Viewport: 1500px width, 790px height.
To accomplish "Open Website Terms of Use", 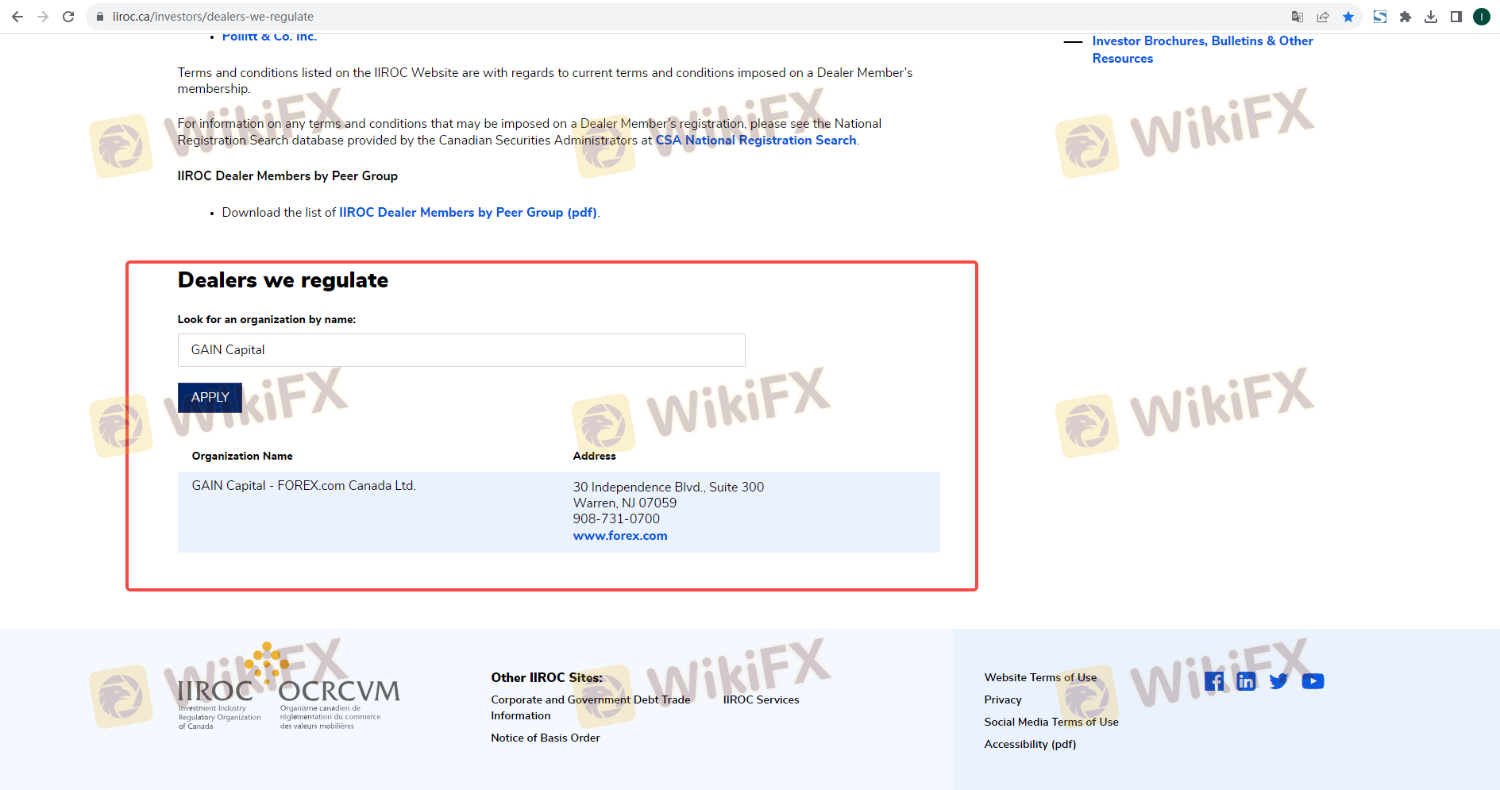I will pyautogui.click(x=1040, y=677).
